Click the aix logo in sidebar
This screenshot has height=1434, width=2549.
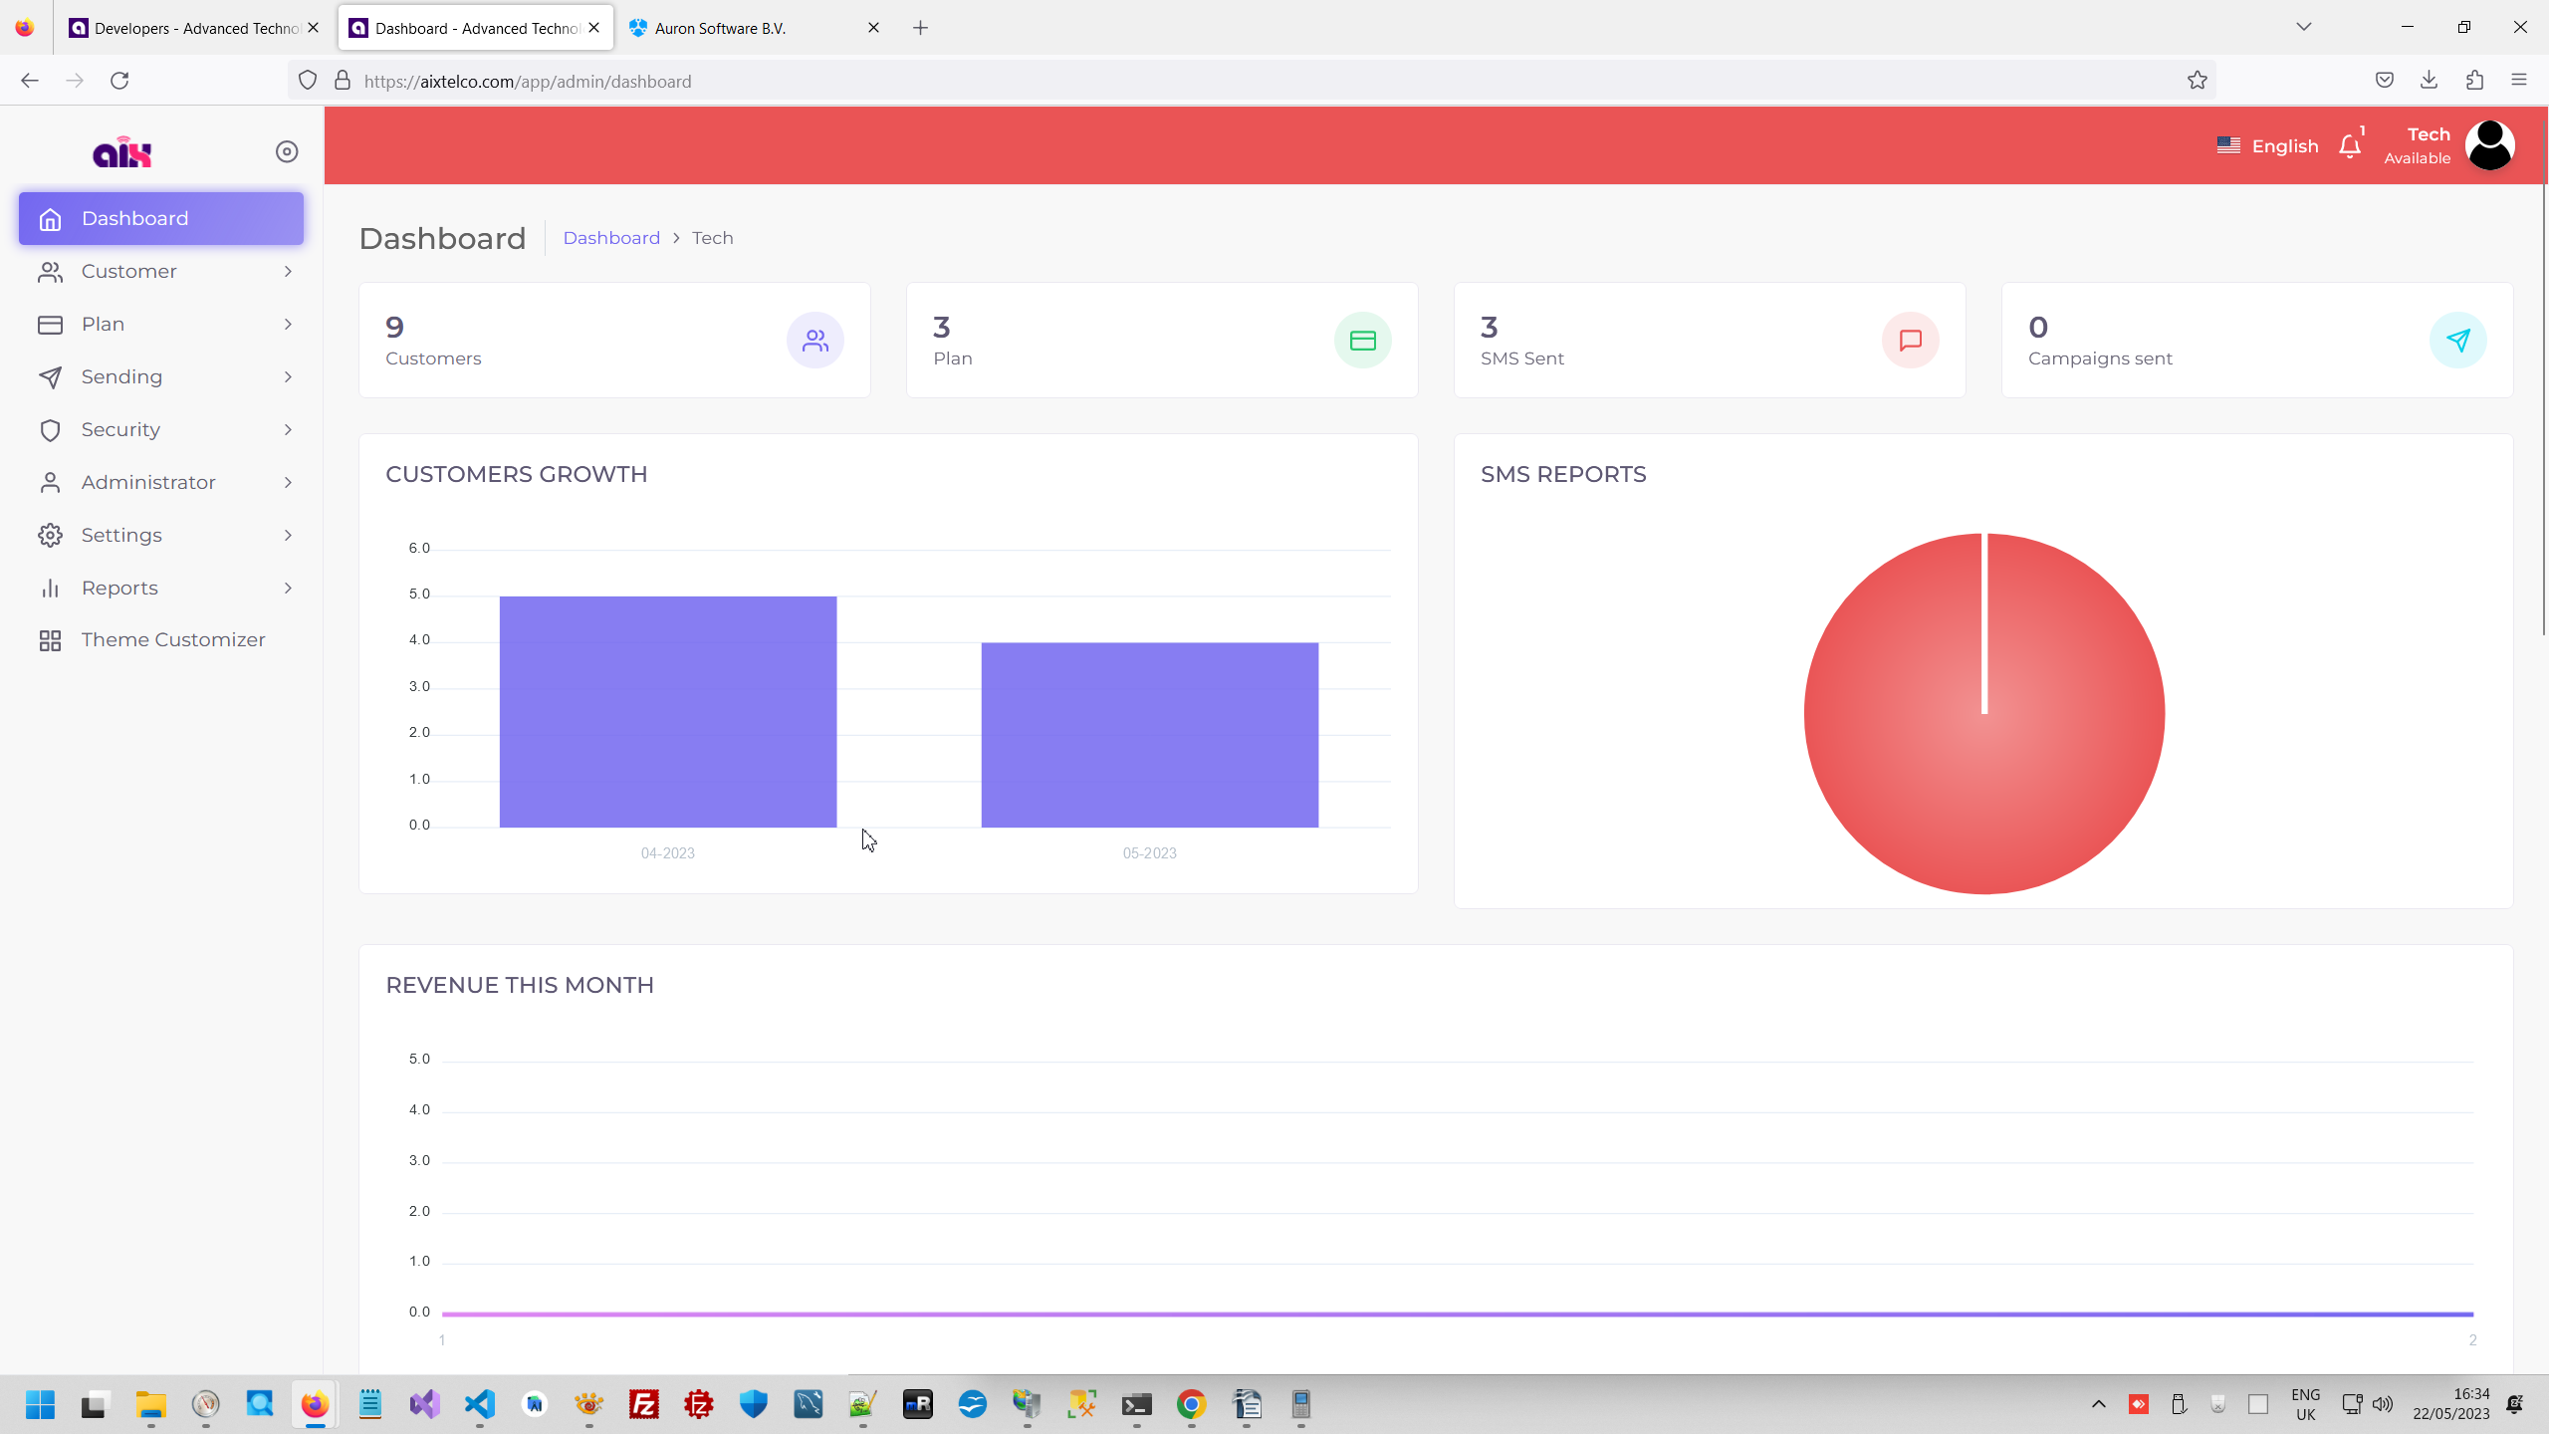point(121,152)
